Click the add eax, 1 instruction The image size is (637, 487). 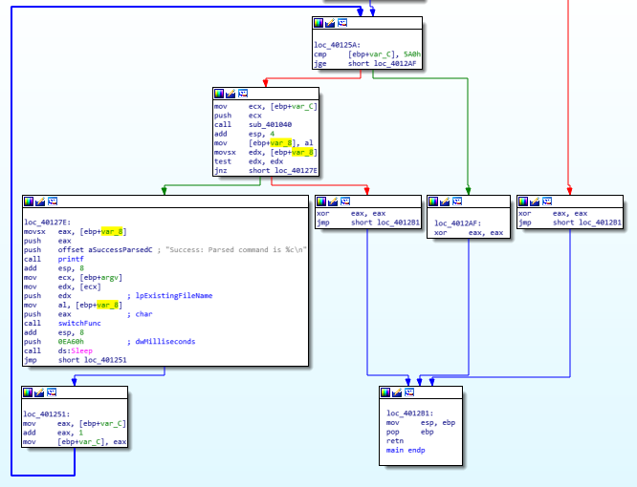pyautogui.click(x=54, y=433)
